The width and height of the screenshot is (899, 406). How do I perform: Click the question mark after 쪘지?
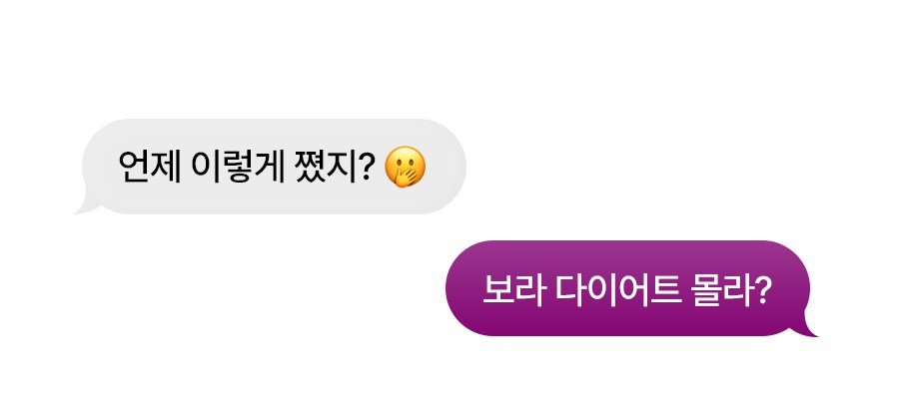tap(368, 167)
